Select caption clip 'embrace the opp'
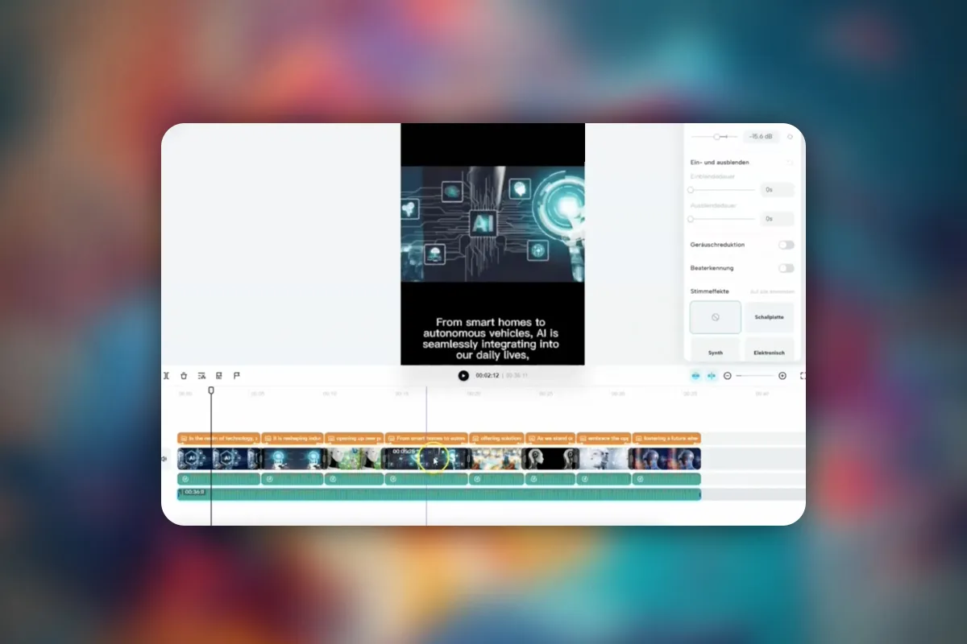 click(604, 439)
